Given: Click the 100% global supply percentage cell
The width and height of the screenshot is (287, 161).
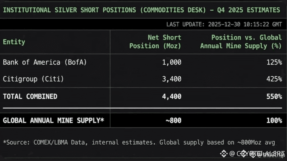Looking at the screenshot, I should [x=274, y=120].
